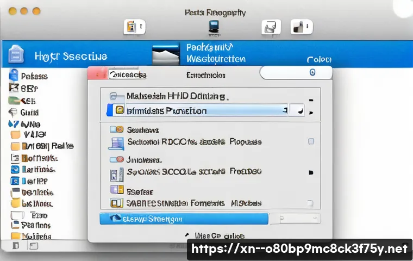
Task: Tick the checkbox on the SABNEE SINNitdisi row
Action: (x=311, y=202)
